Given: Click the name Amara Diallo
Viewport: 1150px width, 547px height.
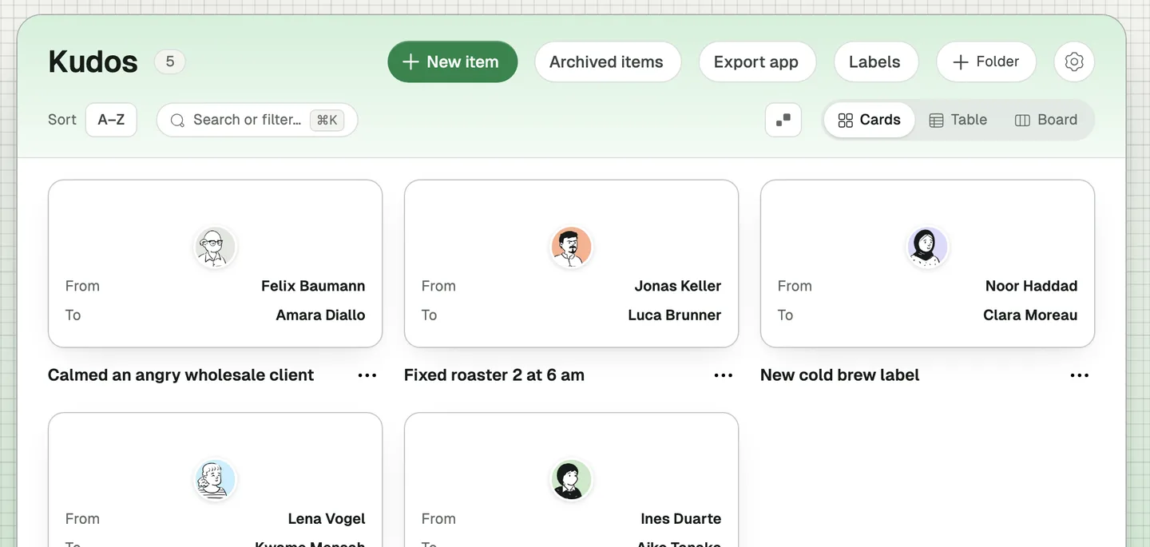Looking at the screenshot, I should [x=320, y=315].
